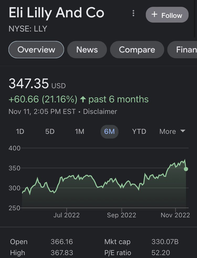The image size is (197, 258).
Task: Select the Compare tab
Action: tap(137, 50)
